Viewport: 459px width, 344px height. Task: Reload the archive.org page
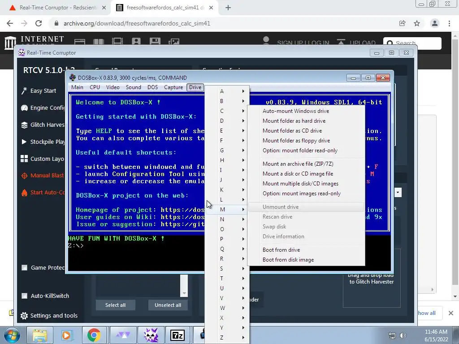point(39,23)
